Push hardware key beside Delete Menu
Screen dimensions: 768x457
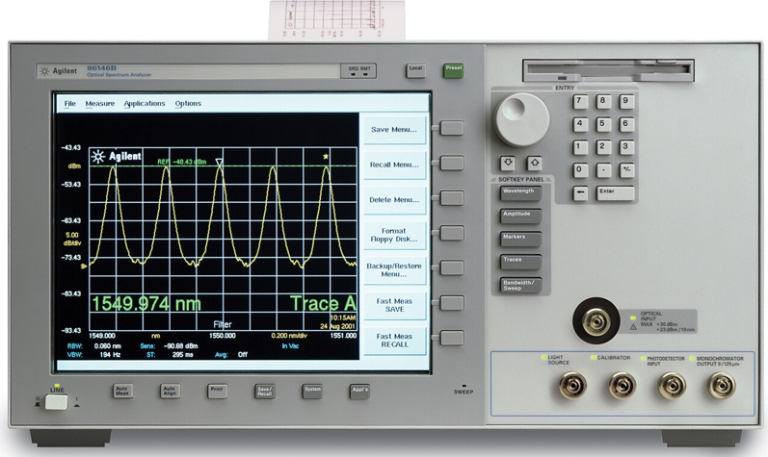tap(452, 198)
